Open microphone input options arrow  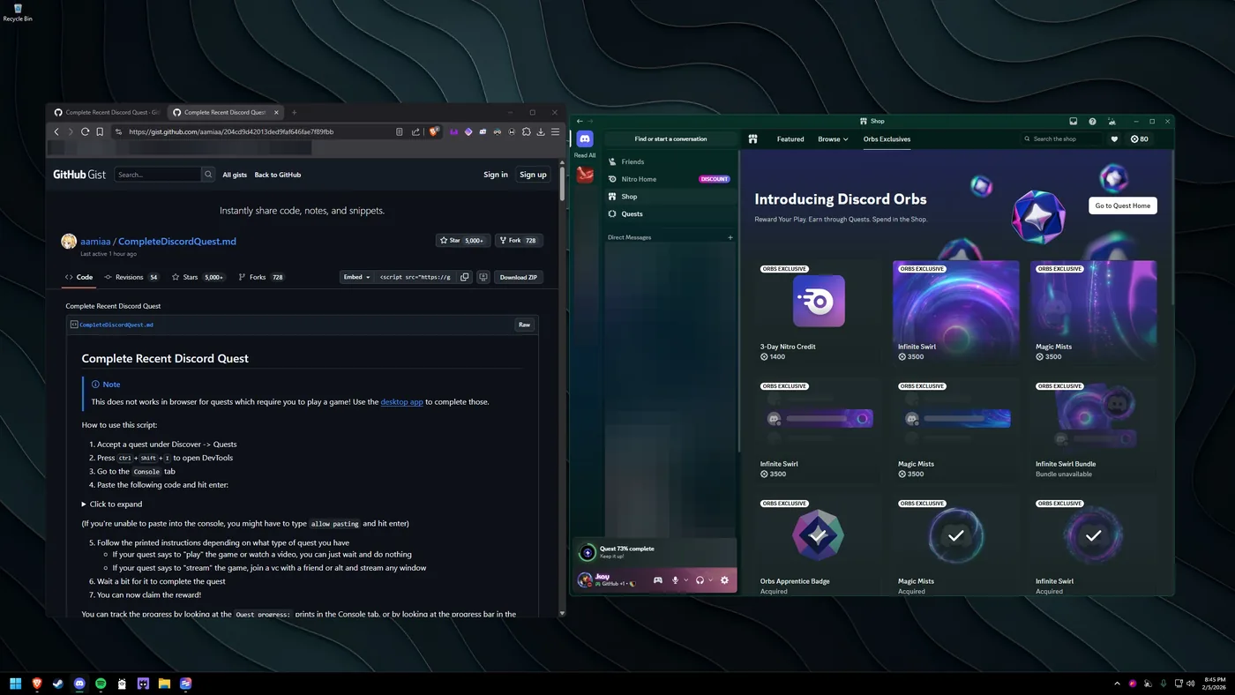(686, 580)
